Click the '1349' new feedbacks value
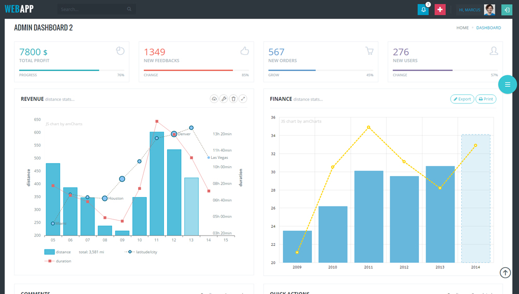Viewport: 519px width, 294px height. tap(154, 52)
